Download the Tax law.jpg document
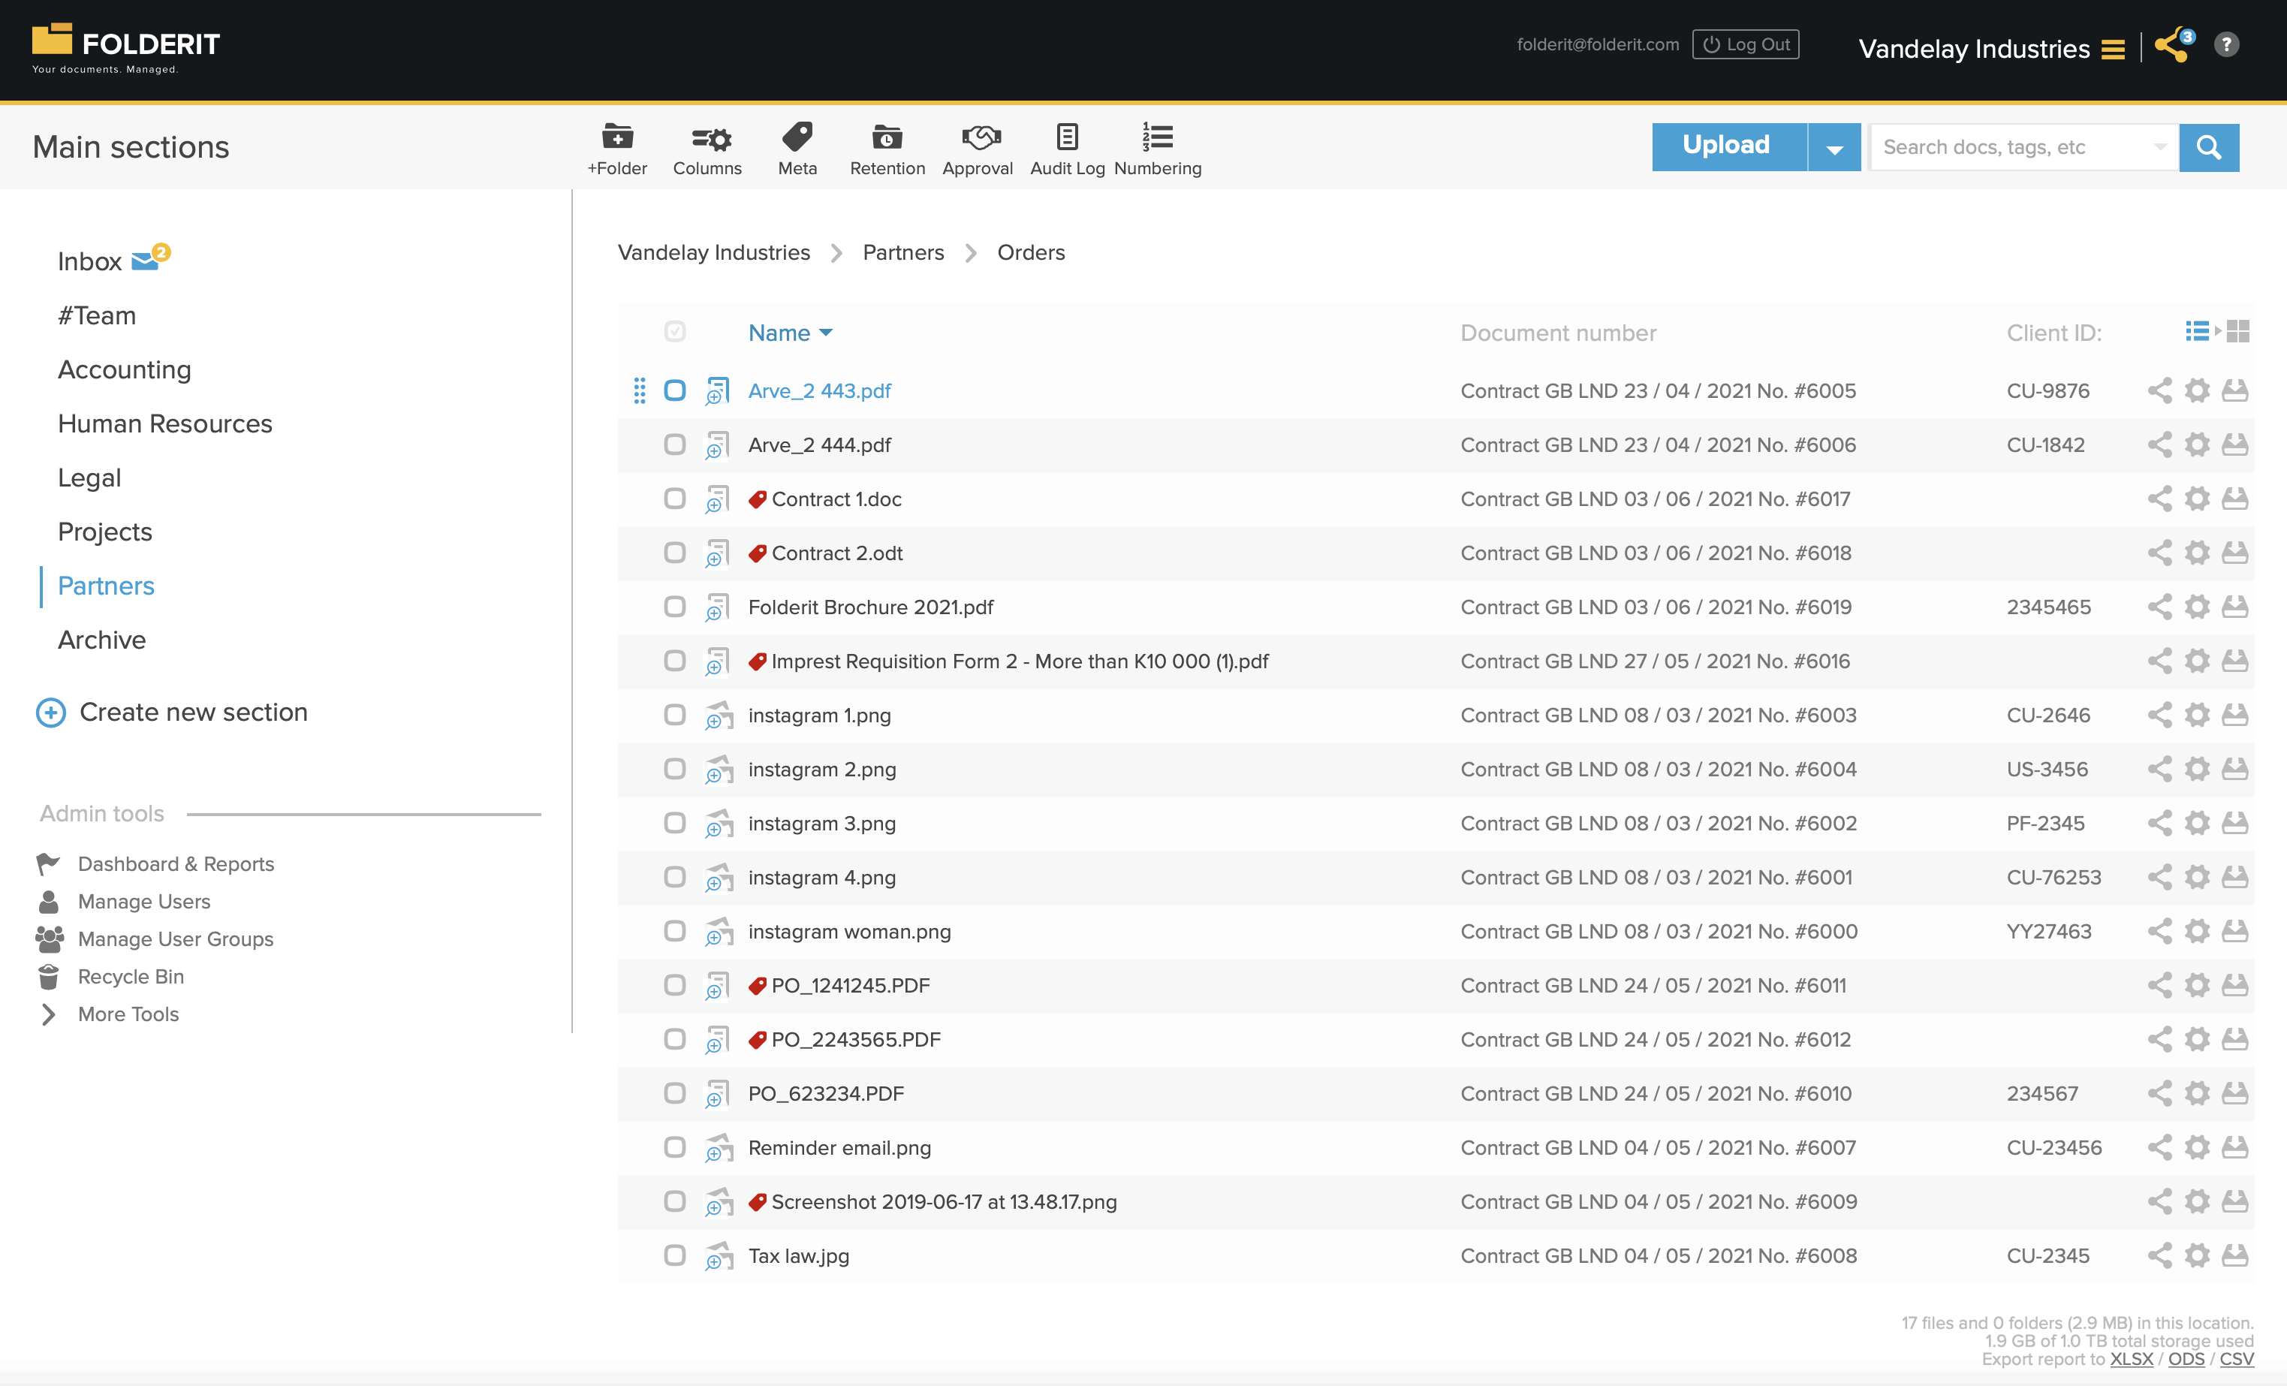2287x1386 pixels. point(2235,1255)
